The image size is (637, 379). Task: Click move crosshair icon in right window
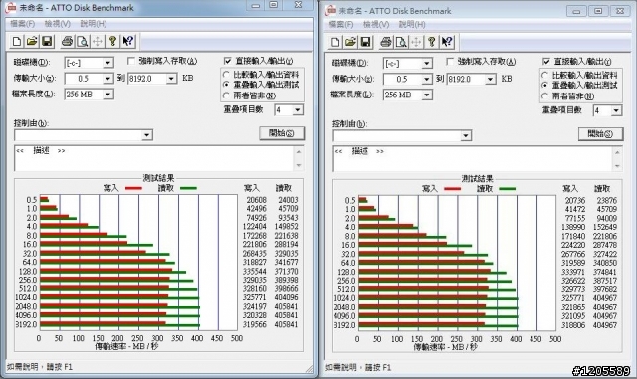[x=416, y=42]
